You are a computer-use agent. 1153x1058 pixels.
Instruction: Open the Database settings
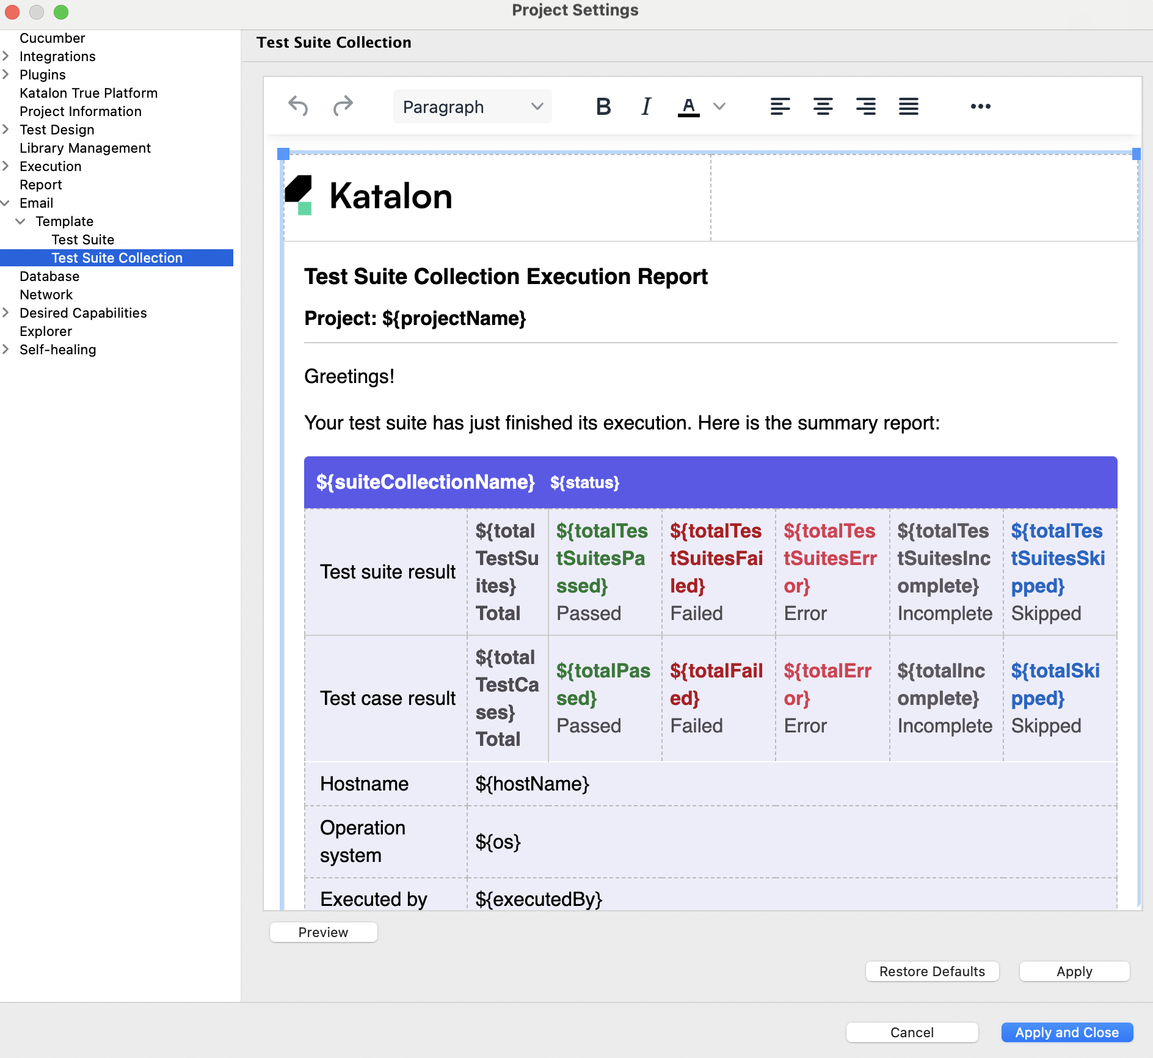[x=49, y=276]
